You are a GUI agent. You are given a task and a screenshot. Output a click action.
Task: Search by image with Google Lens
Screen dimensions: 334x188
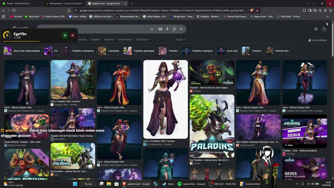pyautogui.click(x=174, y=29)
